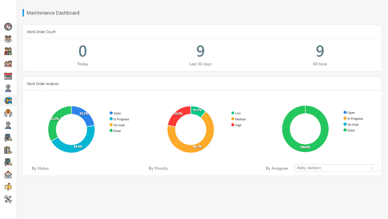Open the dollar coin in hands icon
The width and height of the screenshot is (388, 219).
8,113
